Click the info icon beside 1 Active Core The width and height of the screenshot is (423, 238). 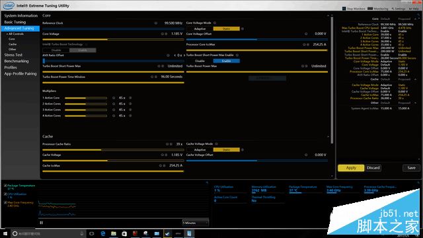114,98
